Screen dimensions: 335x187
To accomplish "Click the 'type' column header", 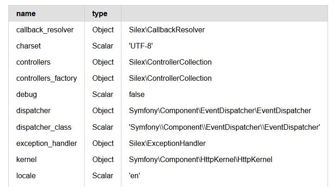I will point(100,14).
